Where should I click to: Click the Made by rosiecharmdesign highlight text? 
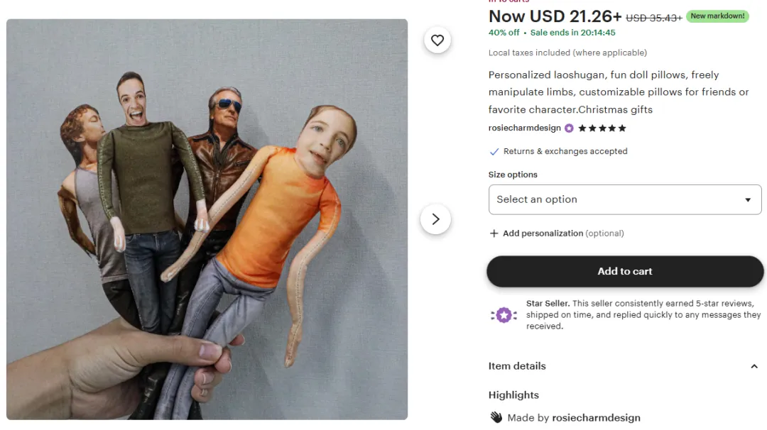pos(574,417)
